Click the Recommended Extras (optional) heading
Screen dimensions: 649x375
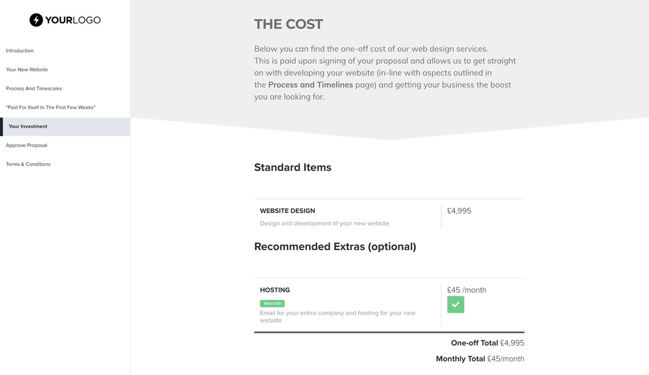click(335, 247)
